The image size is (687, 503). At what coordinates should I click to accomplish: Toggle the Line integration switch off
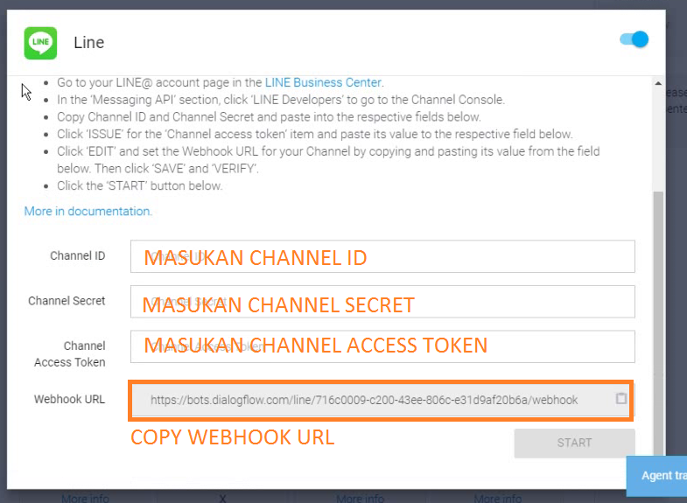(634, 39)
